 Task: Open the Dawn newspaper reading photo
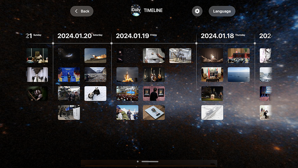point(154,55)
